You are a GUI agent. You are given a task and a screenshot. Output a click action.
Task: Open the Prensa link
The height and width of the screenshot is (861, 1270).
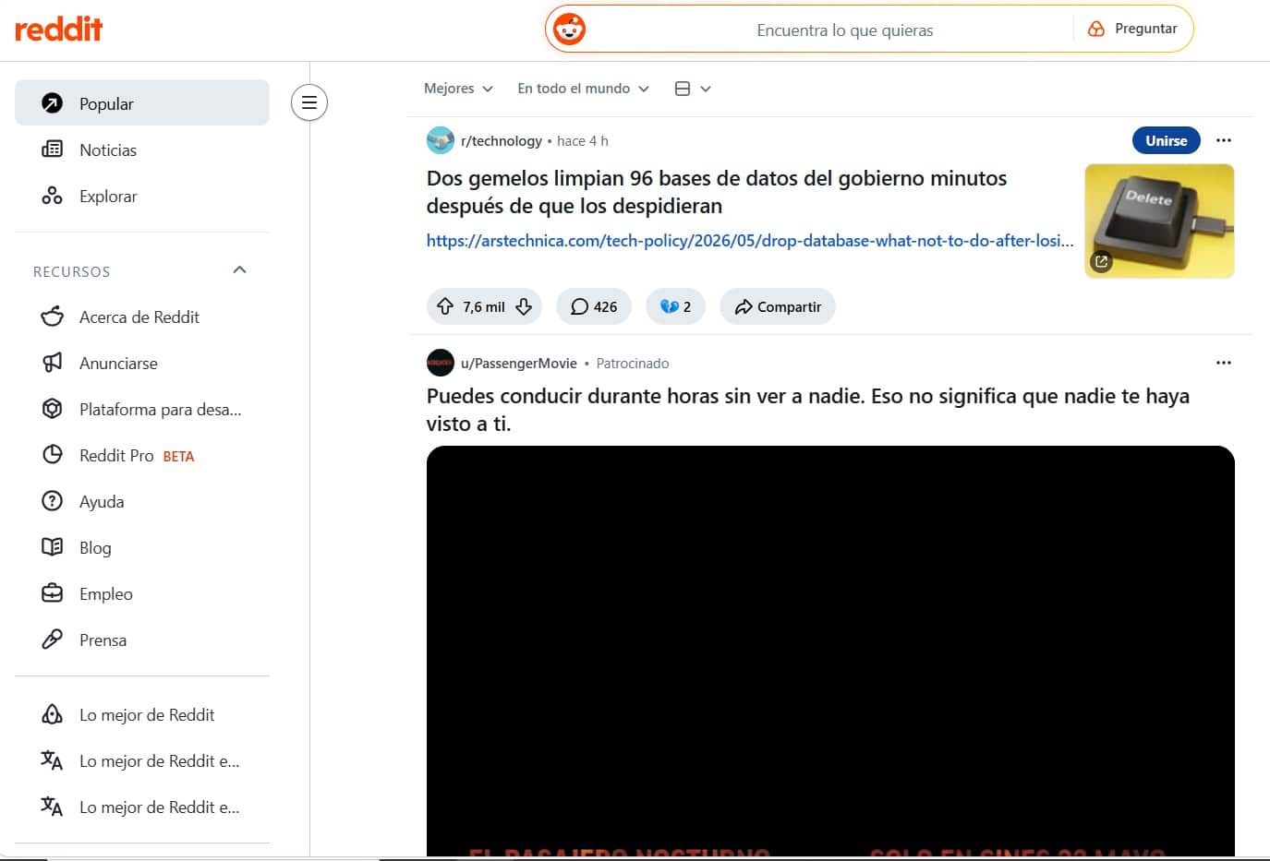pos(142,640)
